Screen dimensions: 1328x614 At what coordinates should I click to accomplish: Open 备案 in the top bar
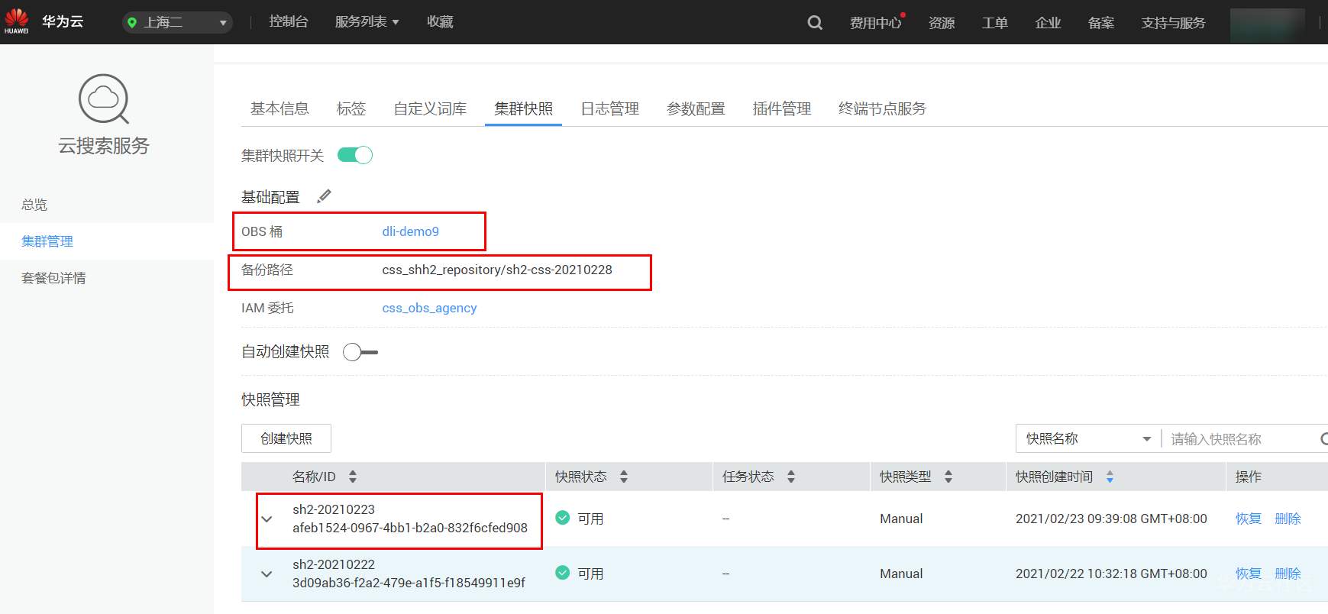point(1101,23)
